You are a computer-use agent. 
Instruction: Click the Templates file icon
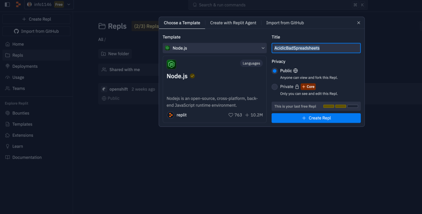tap(7, 124)
